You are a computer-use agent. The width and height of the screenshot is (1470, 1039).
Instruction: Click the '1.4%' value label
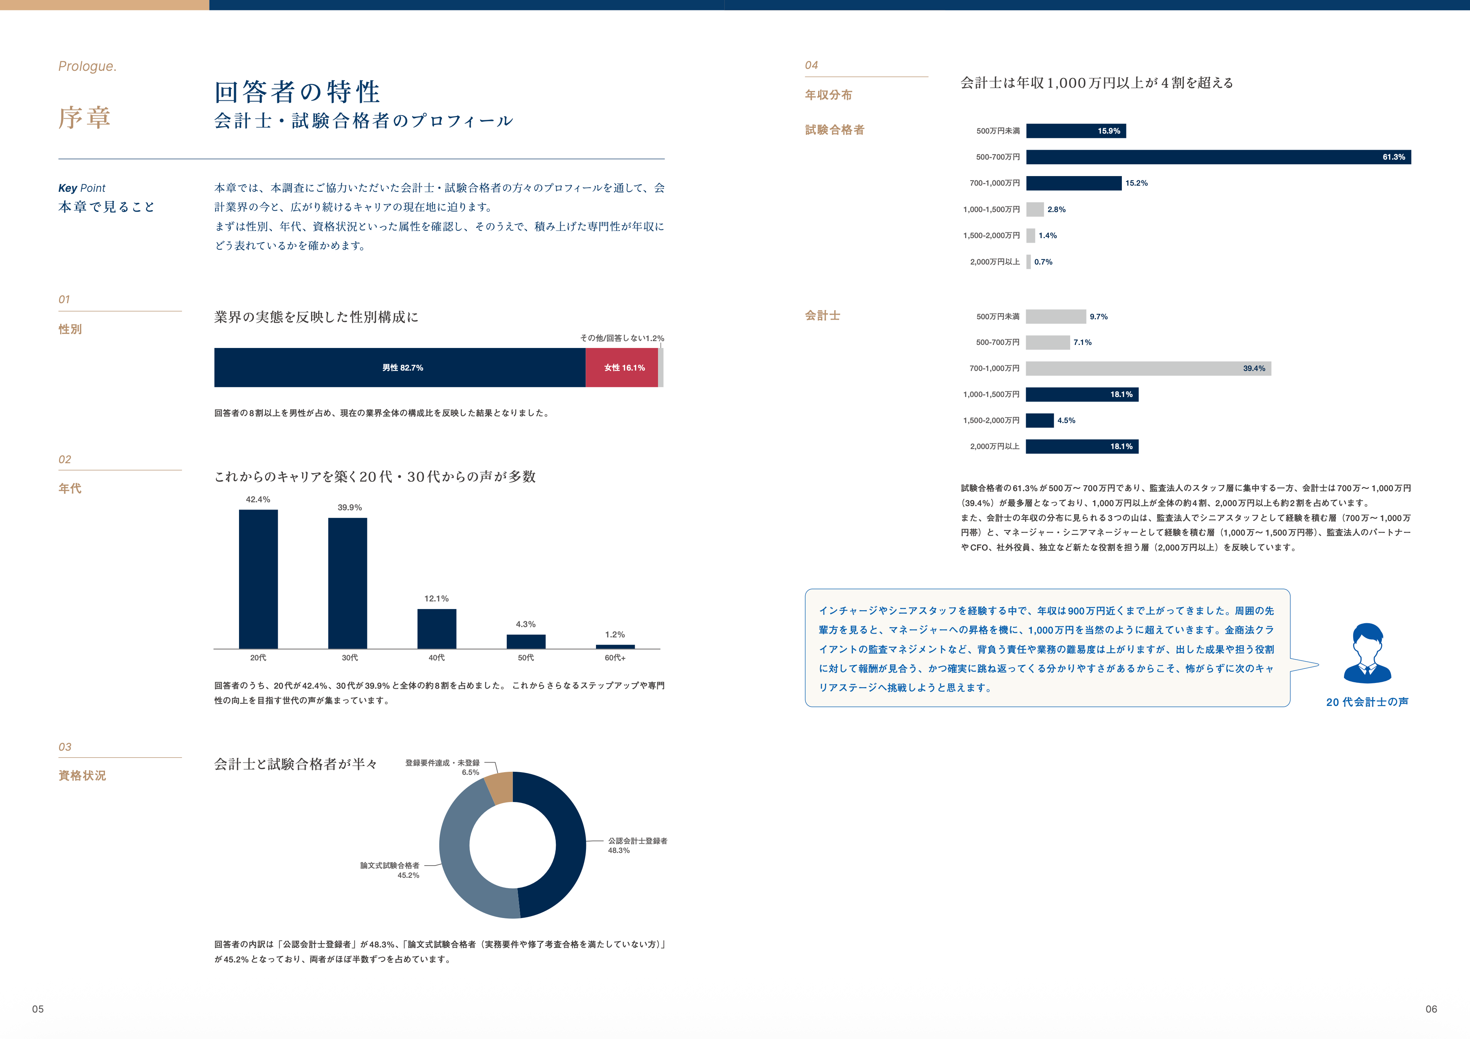[1048, 235]
